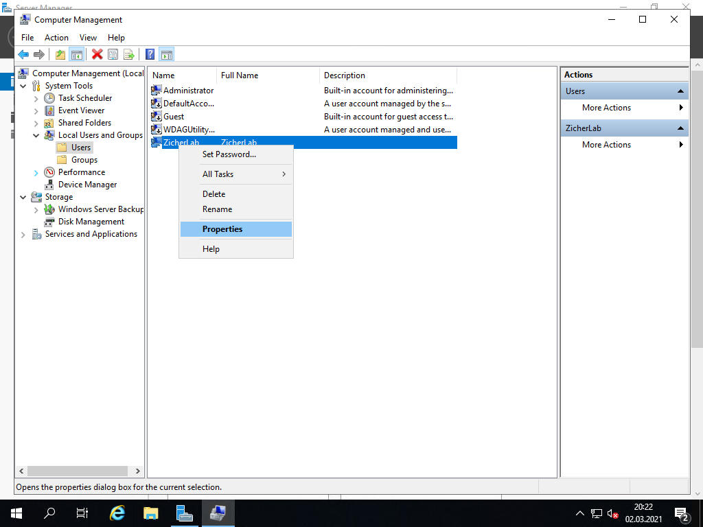703x527 pixels.
Task: Toggle the Show/Hide Console Tree icon
Action: pyautogui.click(x=76, y=55)
